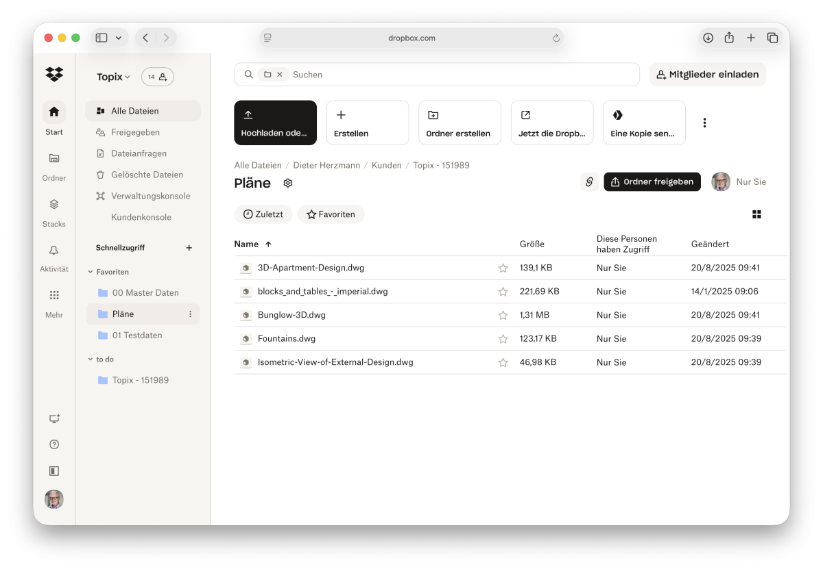Open more actions three-dot menu
The height and width of the screenshot is (569, 823).
[704, 123]
